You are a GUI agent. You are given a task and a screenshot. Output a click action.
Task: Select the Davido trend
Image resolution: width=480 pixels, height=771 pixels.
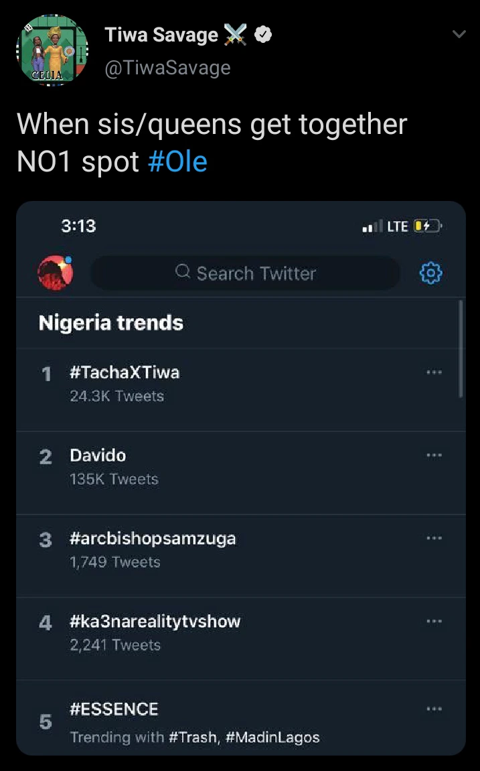click(98, 455)
